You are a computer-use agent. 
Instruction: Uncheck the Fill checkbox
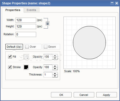(x=10, y=57)
